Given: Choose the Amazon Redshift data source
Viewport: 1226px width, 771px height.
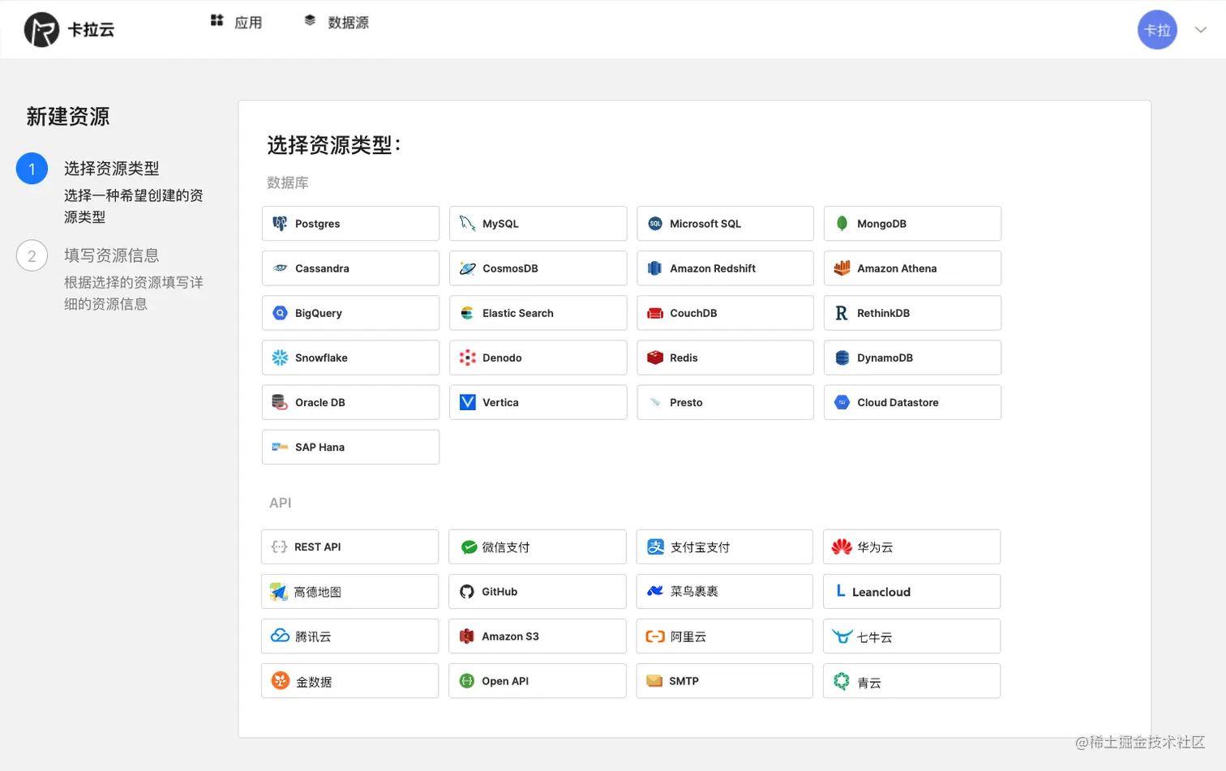Looking at the screenshot, I should pos(724,268).
